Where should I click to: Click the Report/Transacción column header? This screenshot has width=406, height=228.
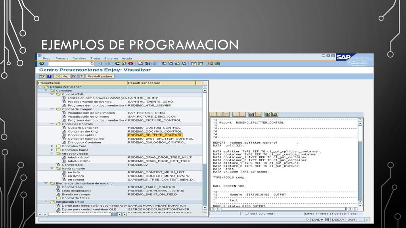161,83
